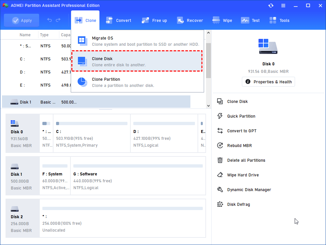326x245 pixels.
Task: Click Delete all Partitions option
Action: tap(246, 160)
